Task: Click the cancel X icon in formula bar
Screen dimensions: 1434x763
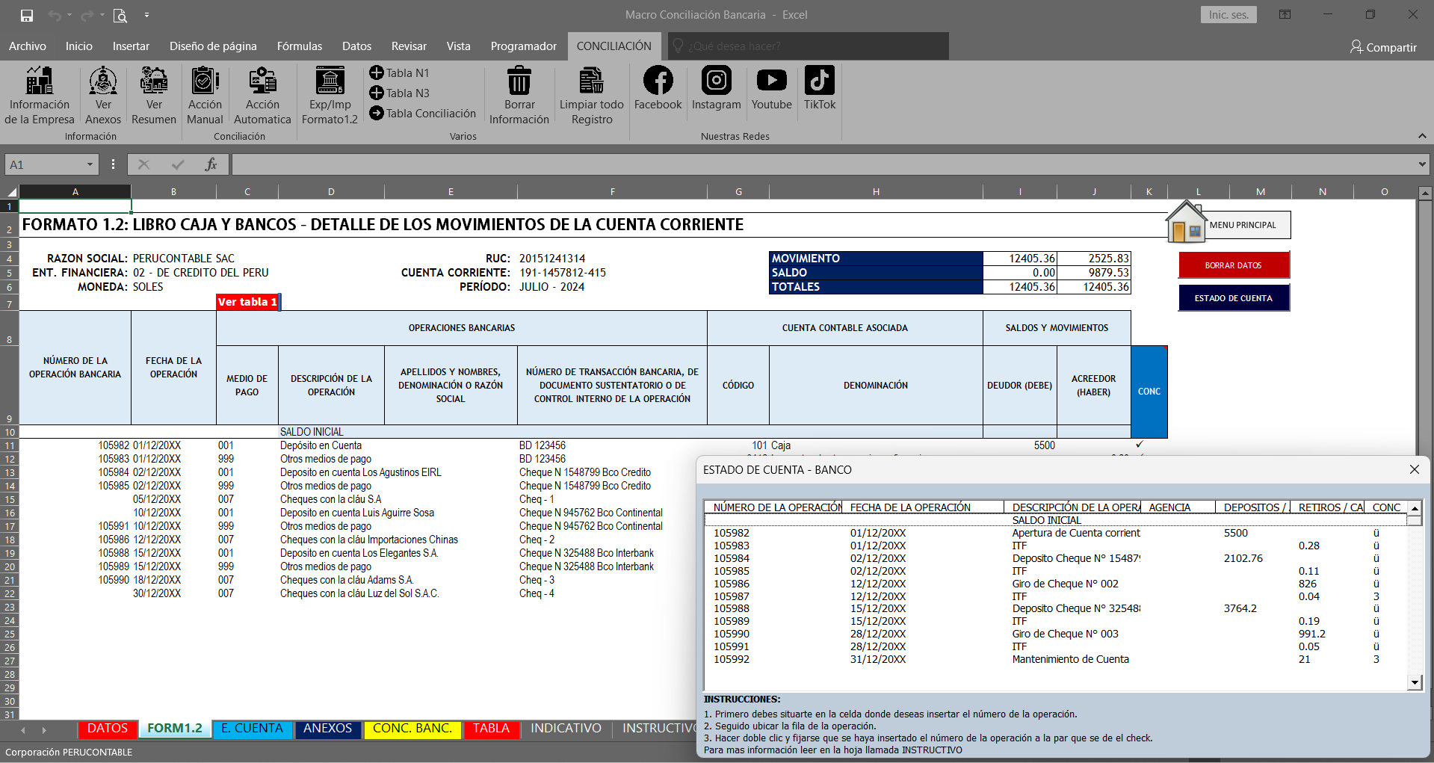Action: pos(144,164)
